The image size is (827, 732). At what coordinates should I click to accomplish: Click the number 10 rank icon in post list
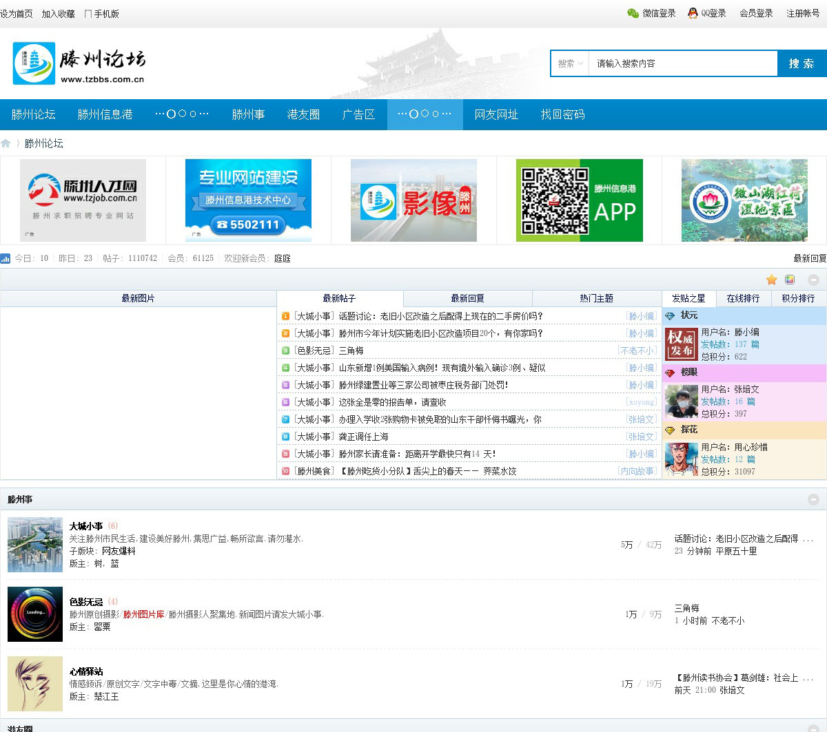coord(285,471)
